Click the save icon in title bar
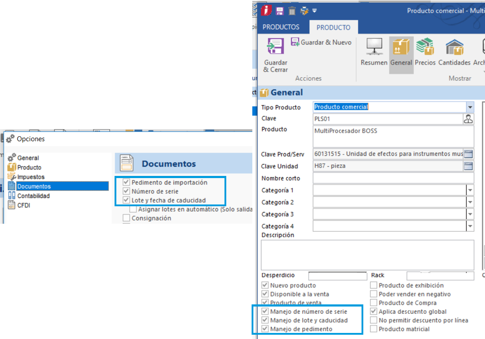Viewport: 485px width, 339px height. point(279,11)
